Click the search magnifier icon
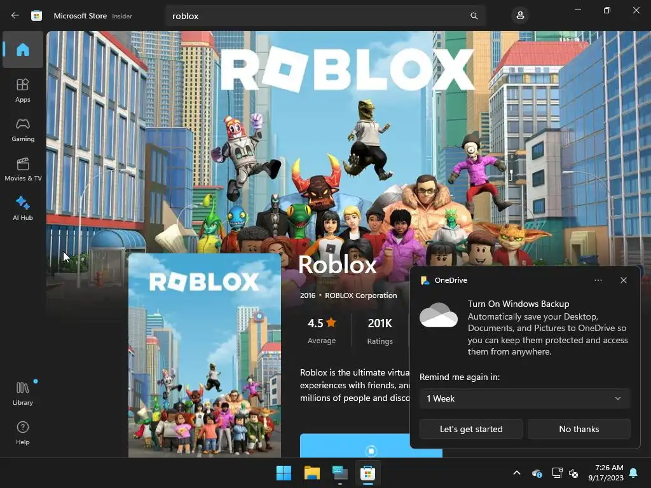This screenshot has height=488, width=651. coord(474,16)
